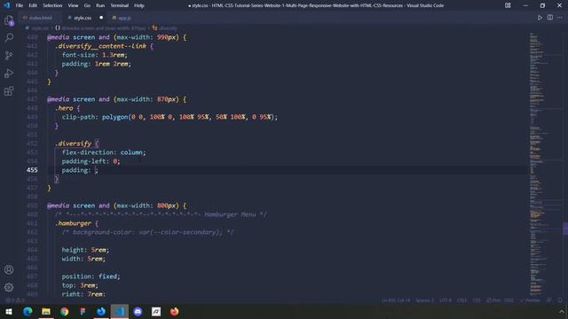
Task: Click the 'clip-path: polygon' line in .hero
Action: coord(170,117)
